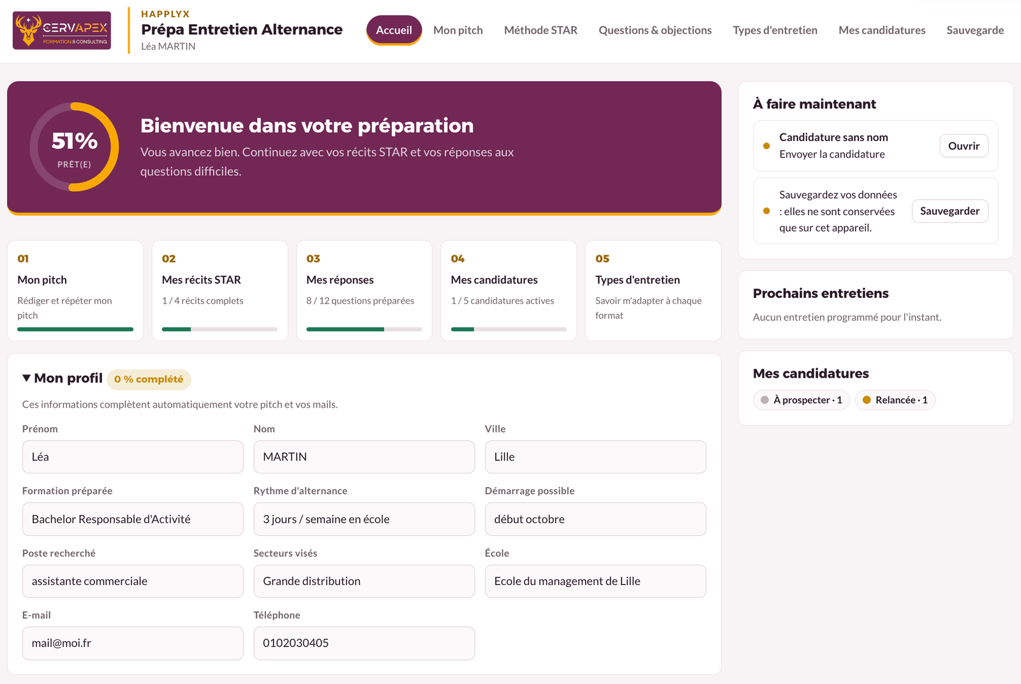The width and height of the screenshot is (1021, 684).
Task: Click the Mes candidatures card progress bar
Action: coord(509,329)
